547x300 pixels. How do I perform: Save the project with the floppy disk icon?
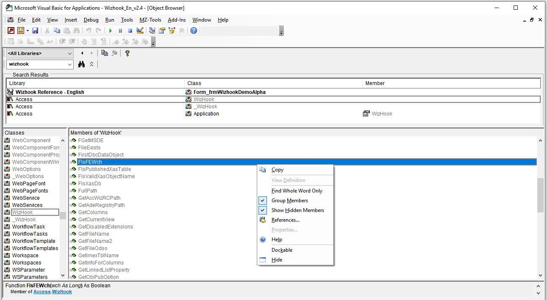click(35, 30)
